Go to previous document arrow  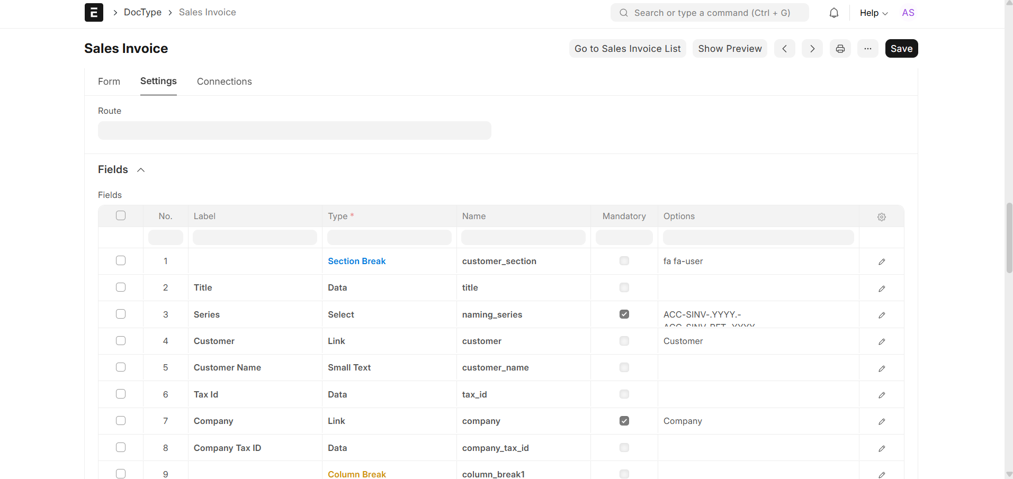[x=784, y=49]
